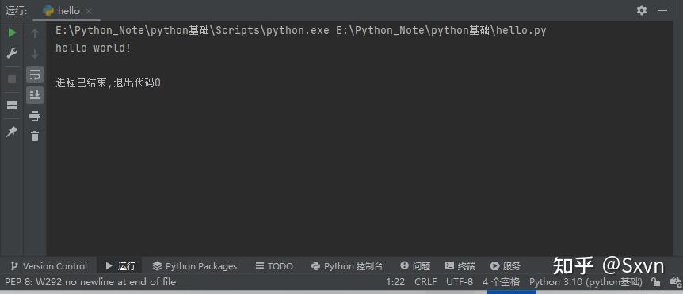683x294 pixels.
Task: Open the Python 3.10 interpreter selector
Action: [586, 282]
